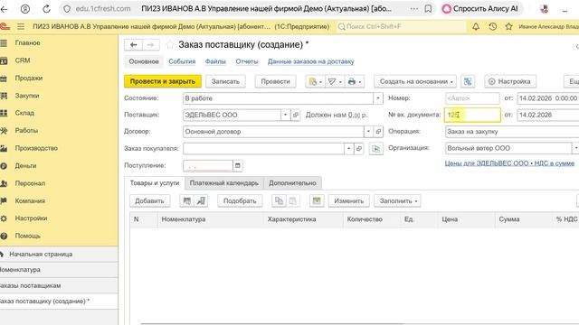Expand the Договор dropdown arrow
This screenshot has height=325, width=579.
pos(368,132)
